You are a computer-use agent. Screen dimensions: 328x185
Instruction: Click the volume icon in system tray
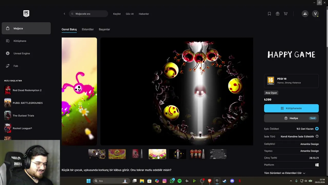click(x=306, y=181)
